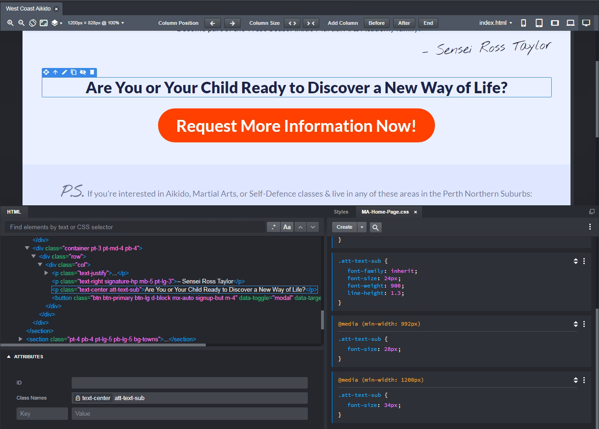Zoom in on the page canvas
The height and width of the screenshot is (429, 599).
[10, 23]
